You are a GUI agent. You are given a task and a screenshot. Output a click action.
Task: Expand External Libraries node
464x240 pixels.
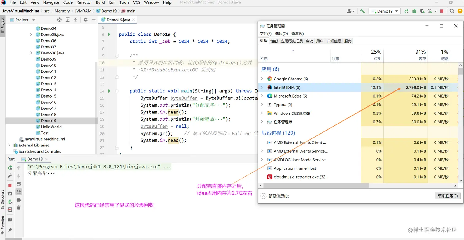pos(9,145)
